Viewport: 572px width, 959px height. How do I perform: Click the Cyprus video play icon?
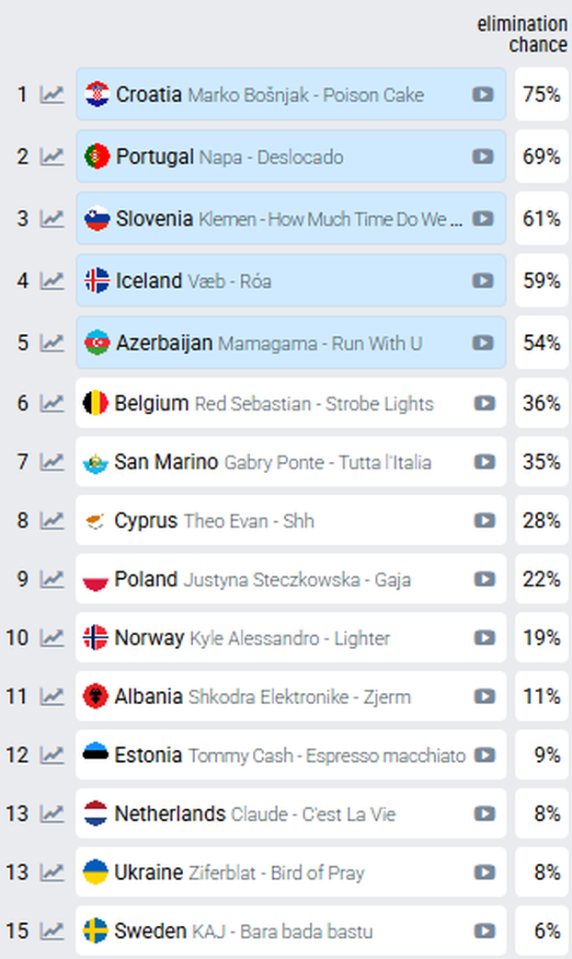[485, 521]
